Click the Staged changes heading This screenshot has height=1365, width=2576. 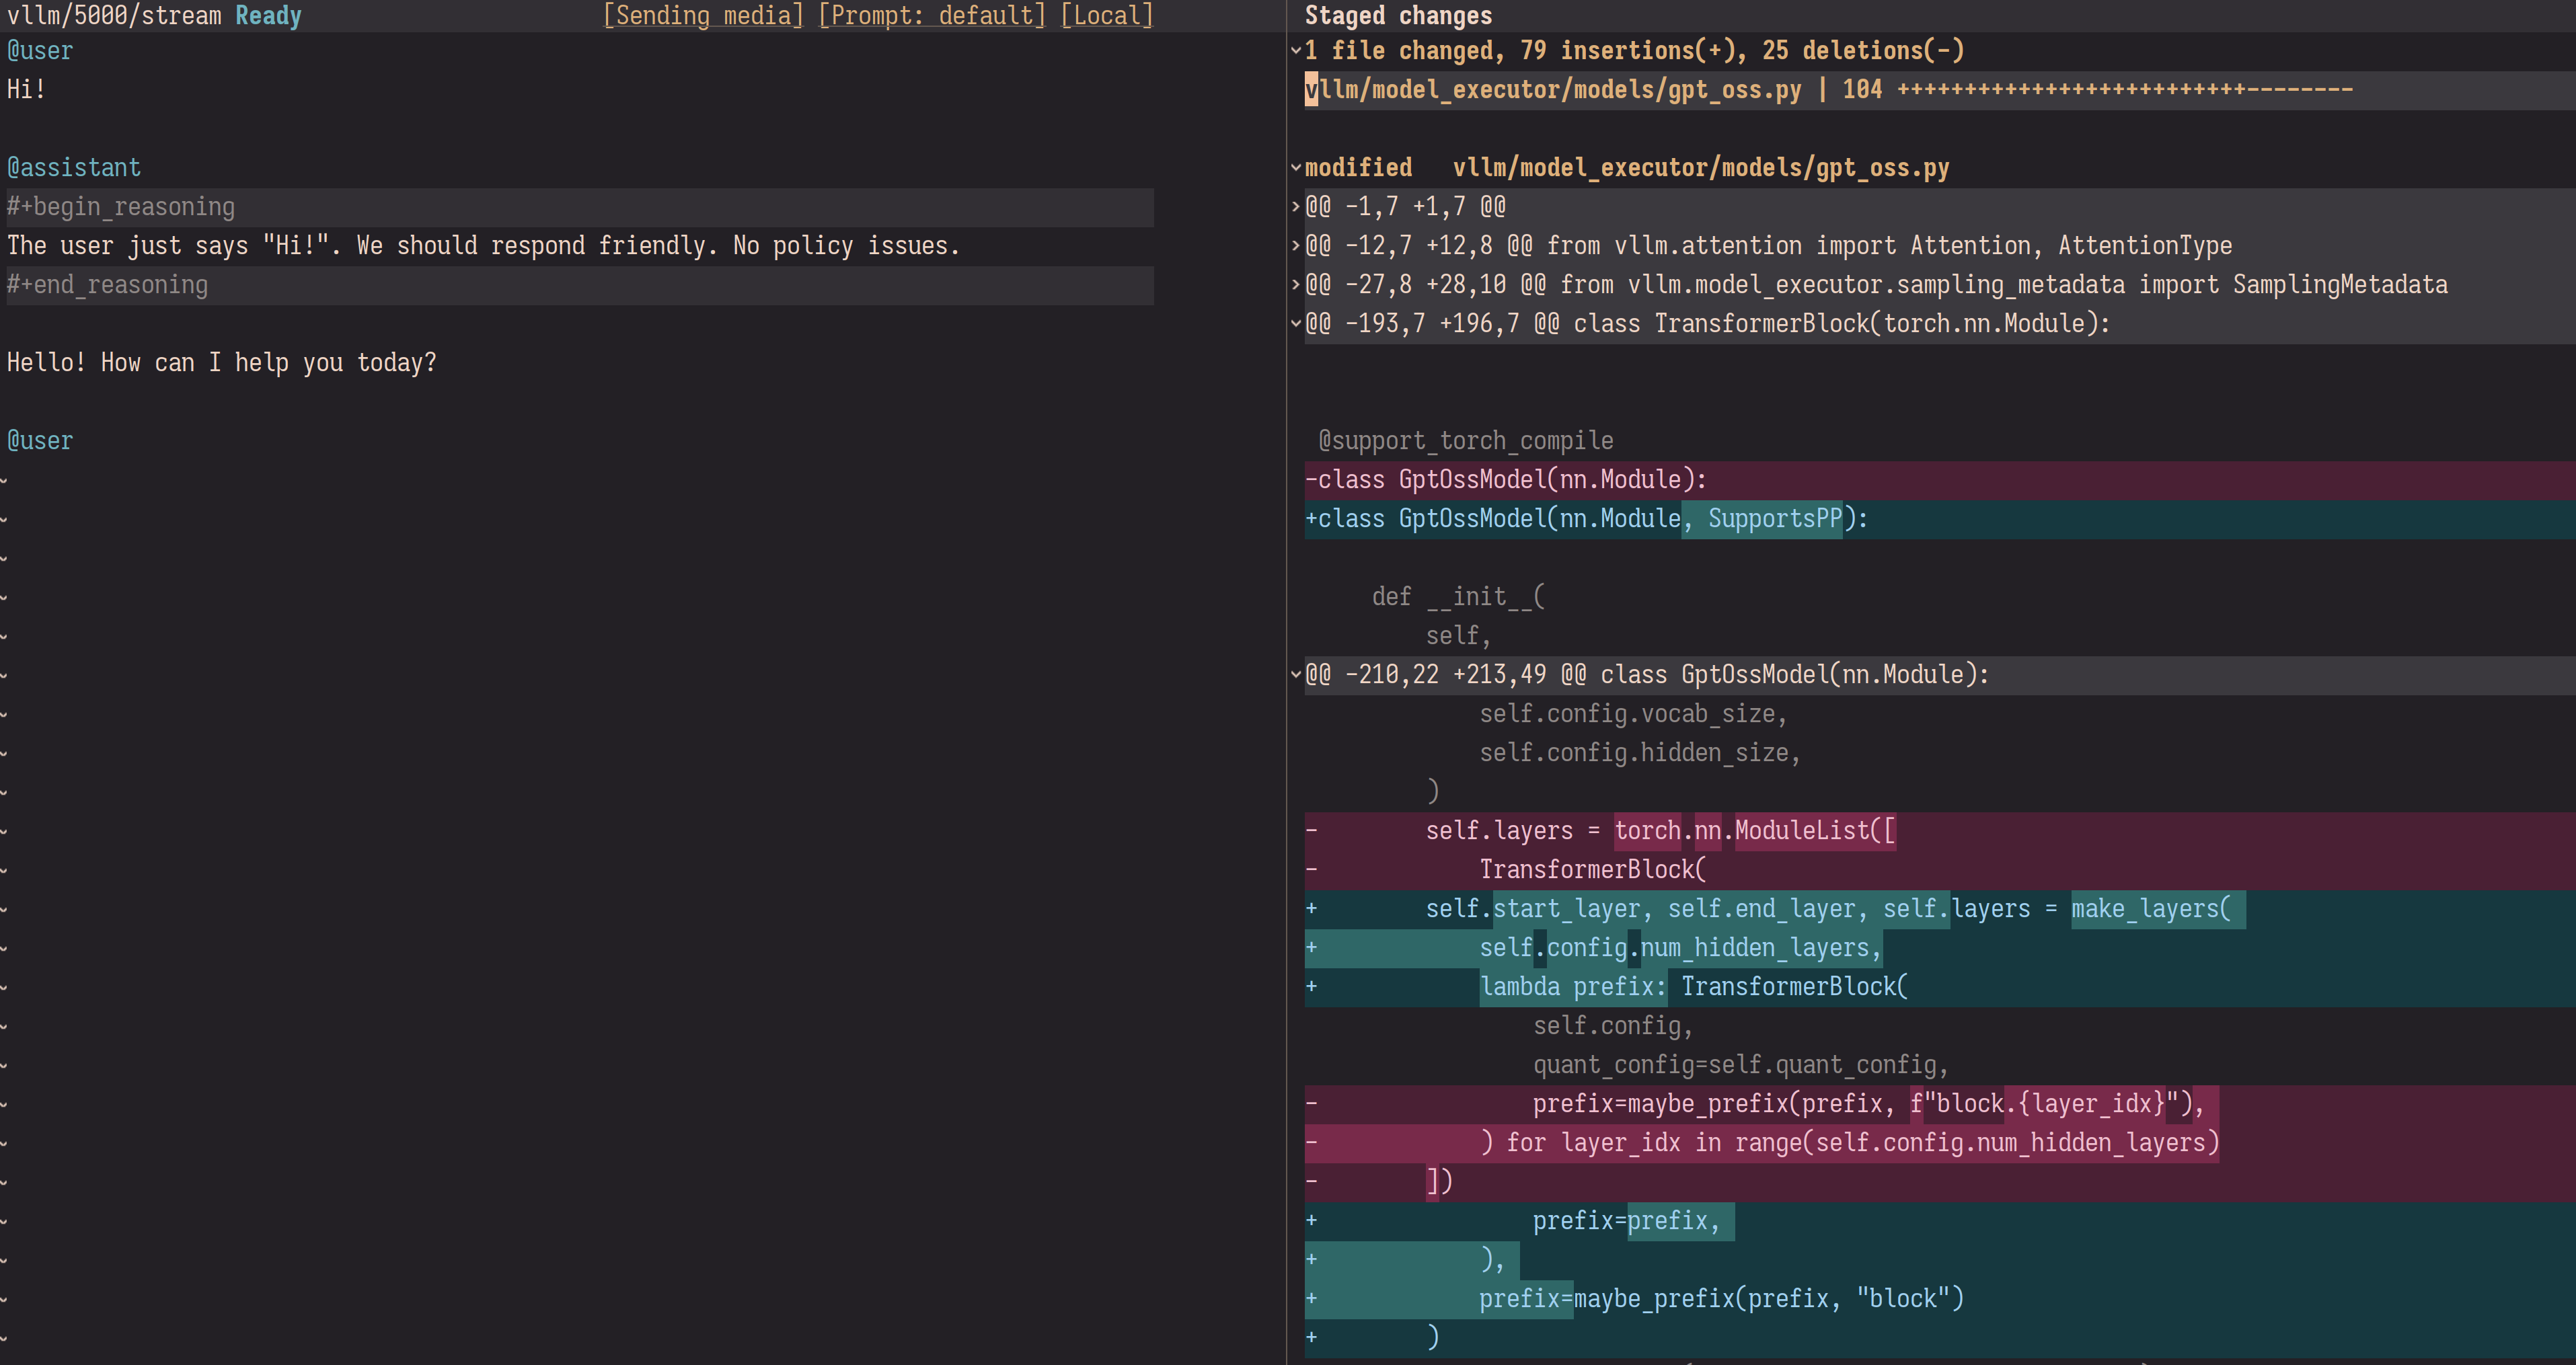[1397, 16]
